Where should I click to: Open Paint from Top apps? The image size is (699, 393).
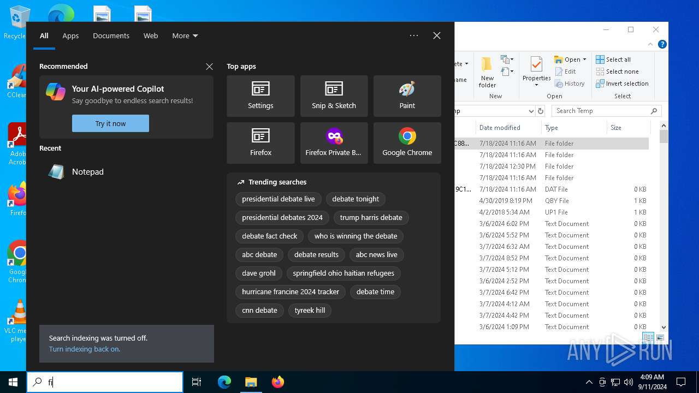click(407, 96)
